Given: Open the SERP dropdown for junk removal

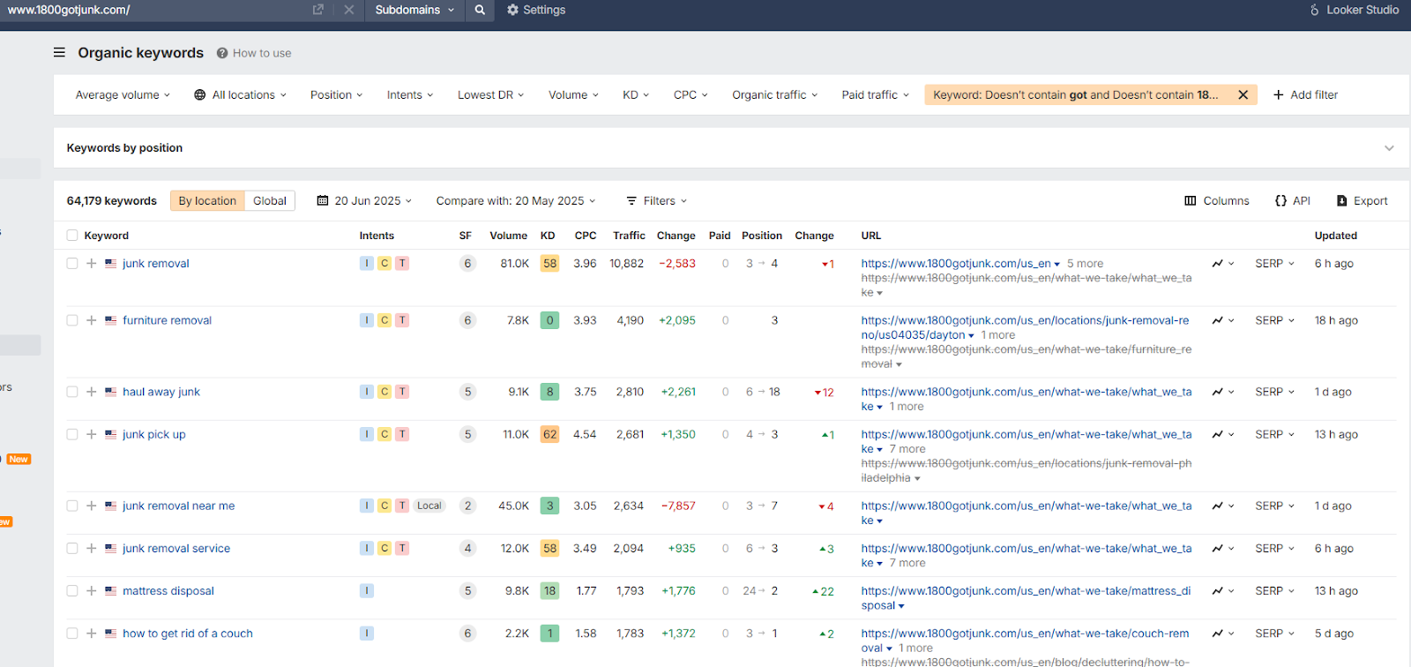Looking at the screenshot, I should click(x=1274, y=263).
